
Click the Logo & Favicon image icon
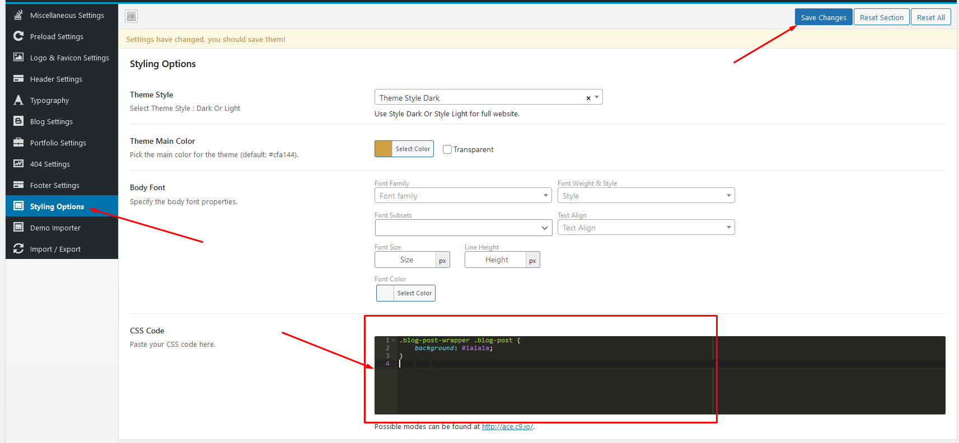click(18, 57)
